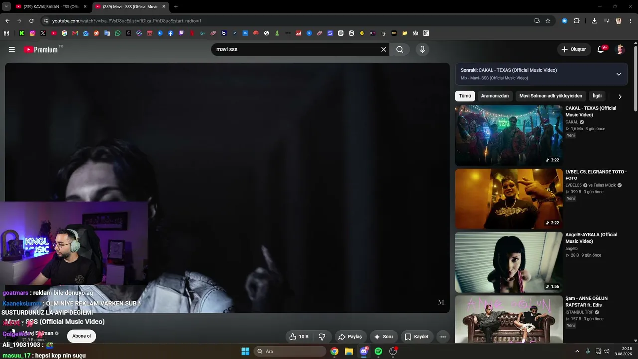Open CAKAL - TEXAS video thumbnail

pyautogui.click(x=508, y=135)
